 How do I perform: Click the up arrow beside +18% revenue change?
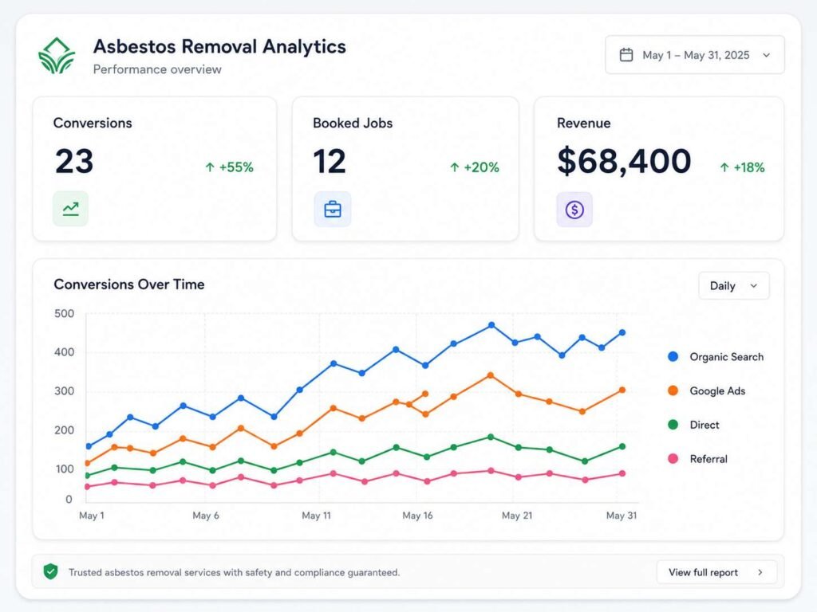tap(724, 167)
